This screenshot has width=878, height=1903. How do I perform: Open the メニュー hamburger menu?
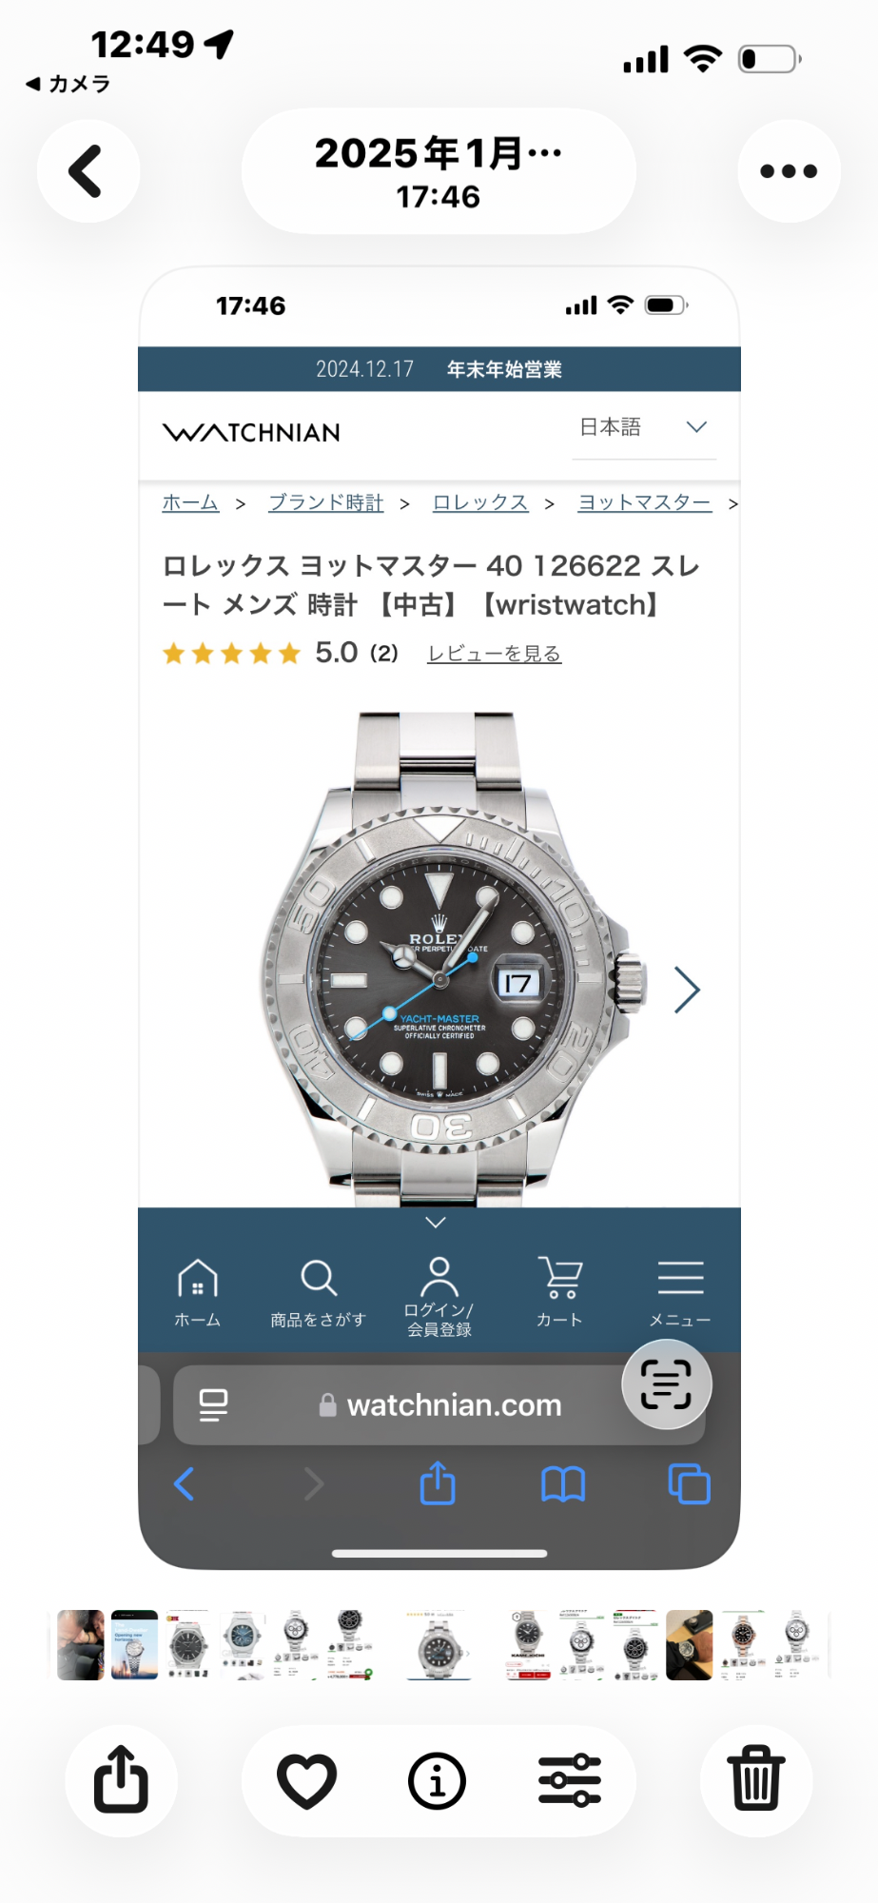pyautogui.click(x=680, y=1292)
